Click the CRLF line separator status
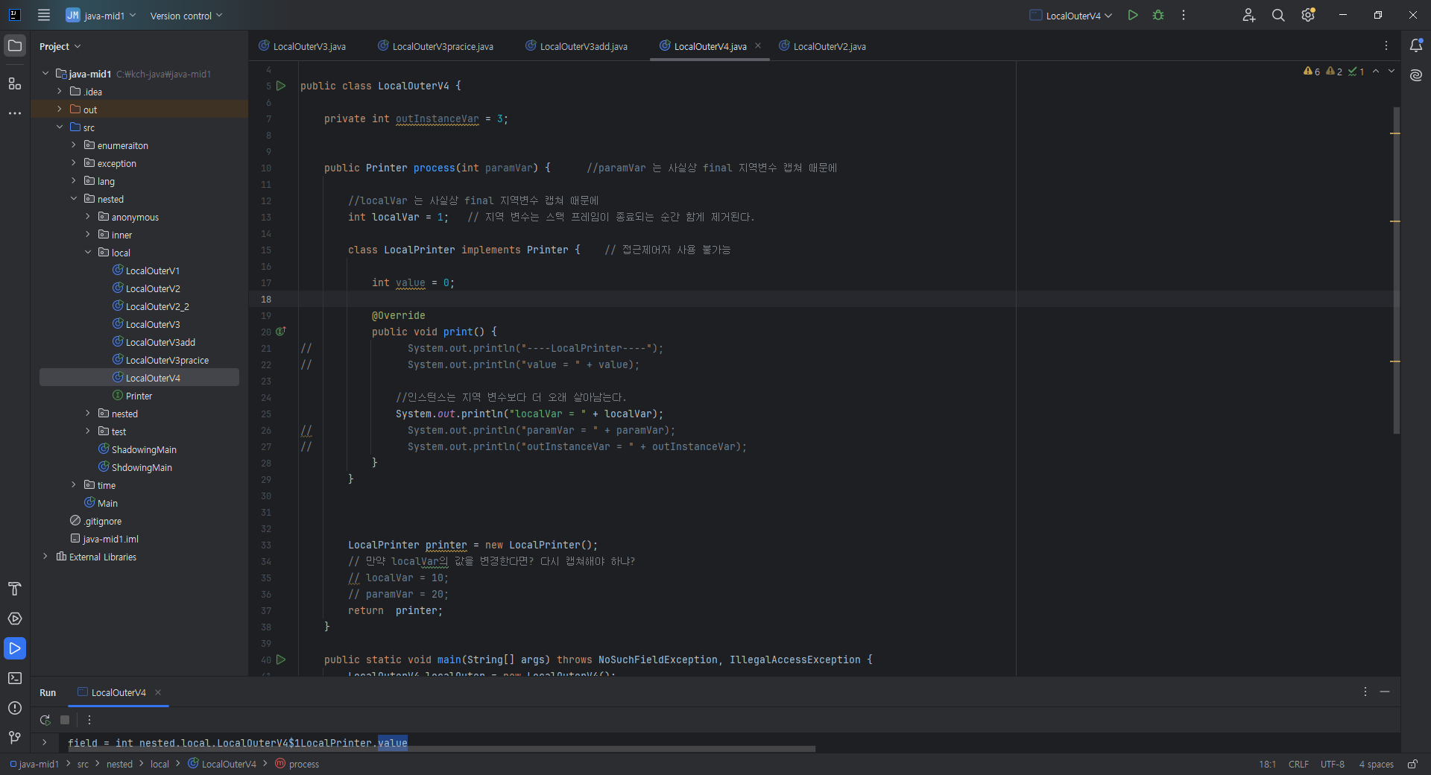This screenshot has width=1431, height=775. tap(1298, 765)
